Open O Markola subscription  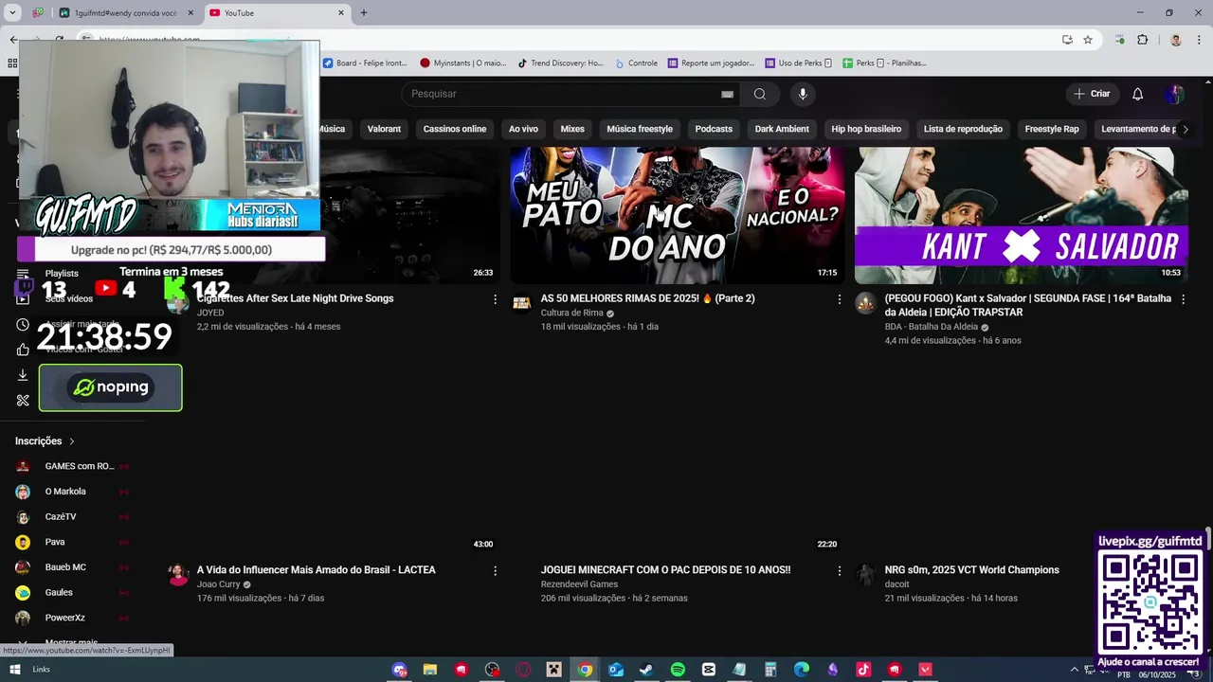(73, 492)
